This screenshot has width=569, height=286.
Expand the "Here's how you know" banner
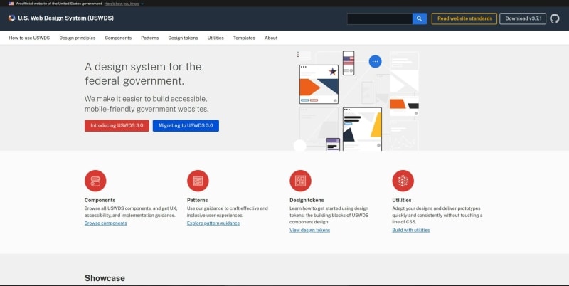(x=123, y=4)
